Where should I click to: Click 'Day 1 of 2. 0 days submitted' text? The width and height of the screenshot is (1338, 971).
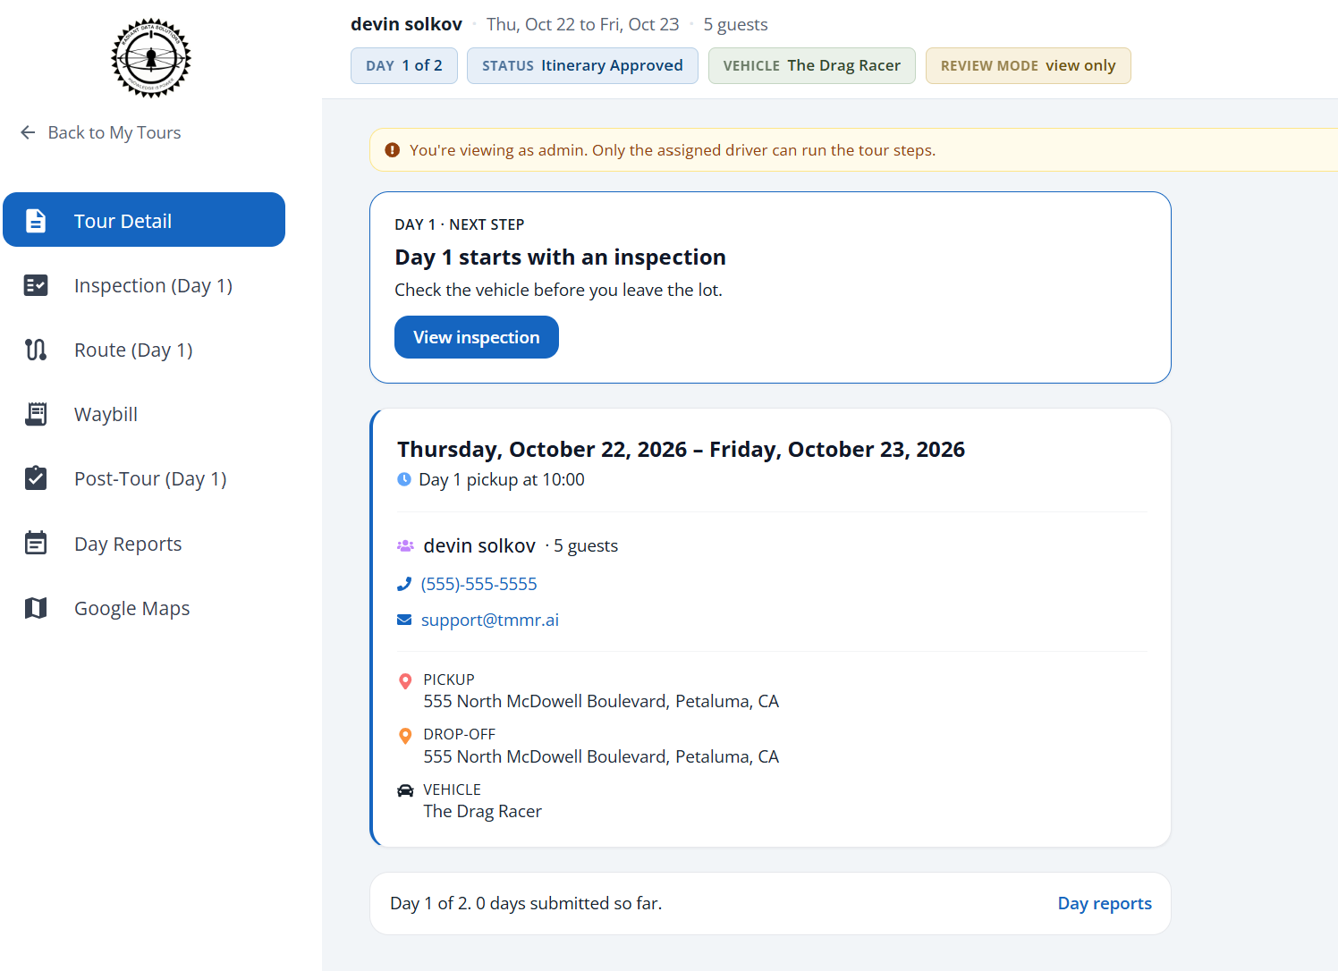point(526,903)
